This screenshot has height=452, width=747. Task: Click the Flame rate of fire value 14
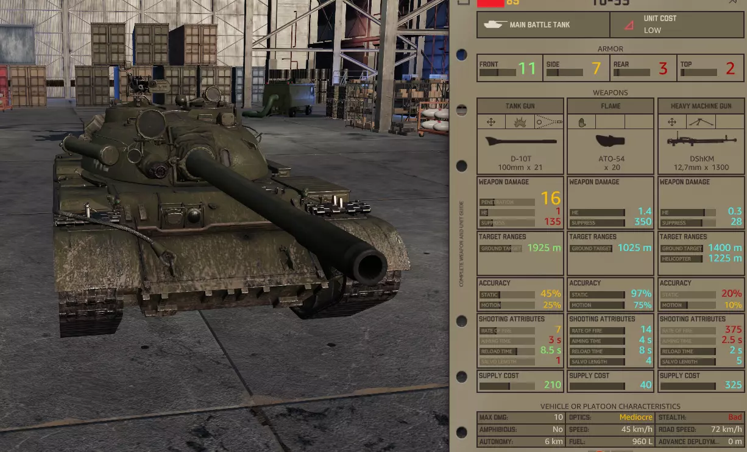tap(646, 330)
